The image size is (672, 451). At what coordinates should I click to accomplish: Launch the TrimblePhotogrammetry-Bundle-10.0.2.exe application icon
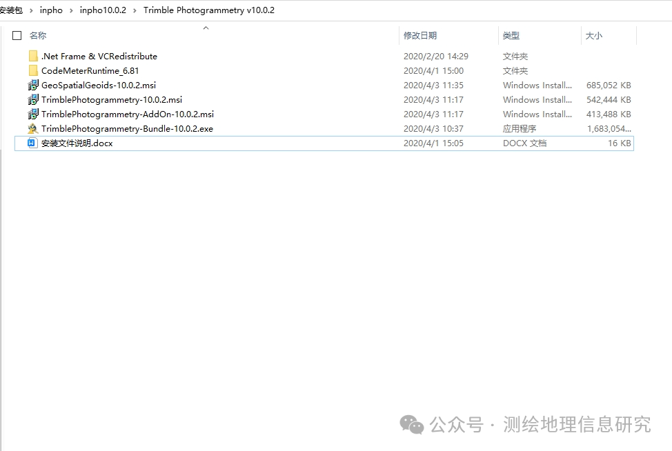(x=34, y=128)
